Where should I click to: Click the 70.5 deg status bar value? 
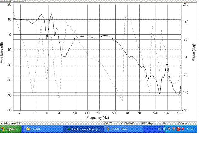[x=149, y=123]
